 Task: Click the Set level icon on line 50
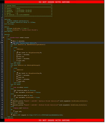(17, 73)
